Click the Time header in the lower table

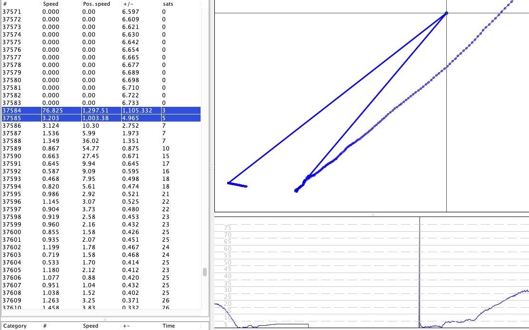click(x=168, y=326)
